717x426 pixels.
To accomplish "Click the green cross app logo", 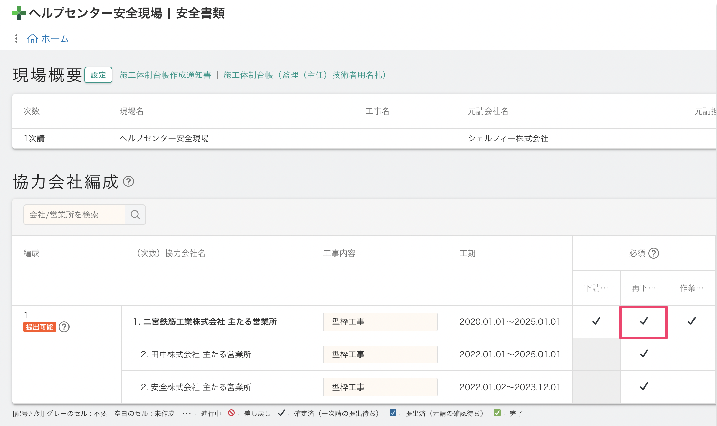I will (x=19, y=13).
